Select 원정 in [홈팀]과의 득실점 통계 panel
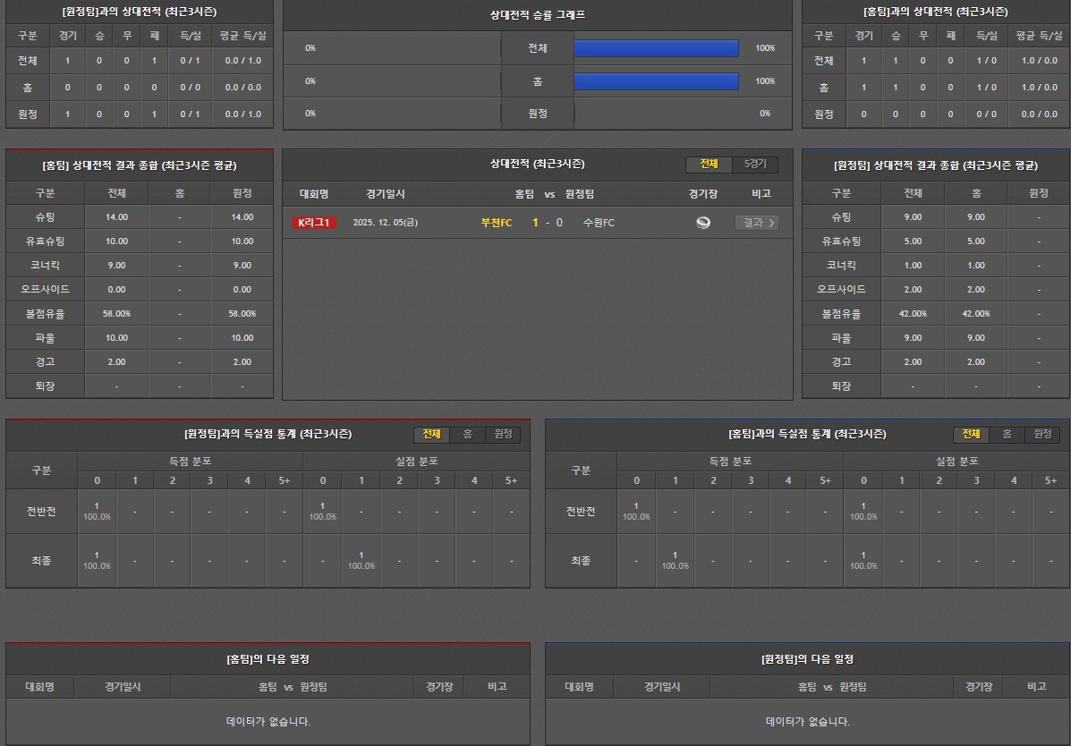This screenshot has height=746, width=1071. (x=1042, y=434)
